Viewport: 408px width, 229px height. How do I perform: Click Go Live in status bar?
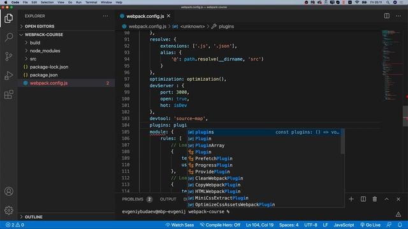pos(370,225)
